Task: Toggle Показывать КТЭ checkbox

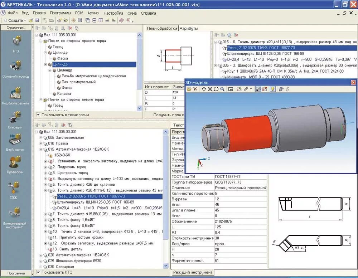Action: [38, 272]
